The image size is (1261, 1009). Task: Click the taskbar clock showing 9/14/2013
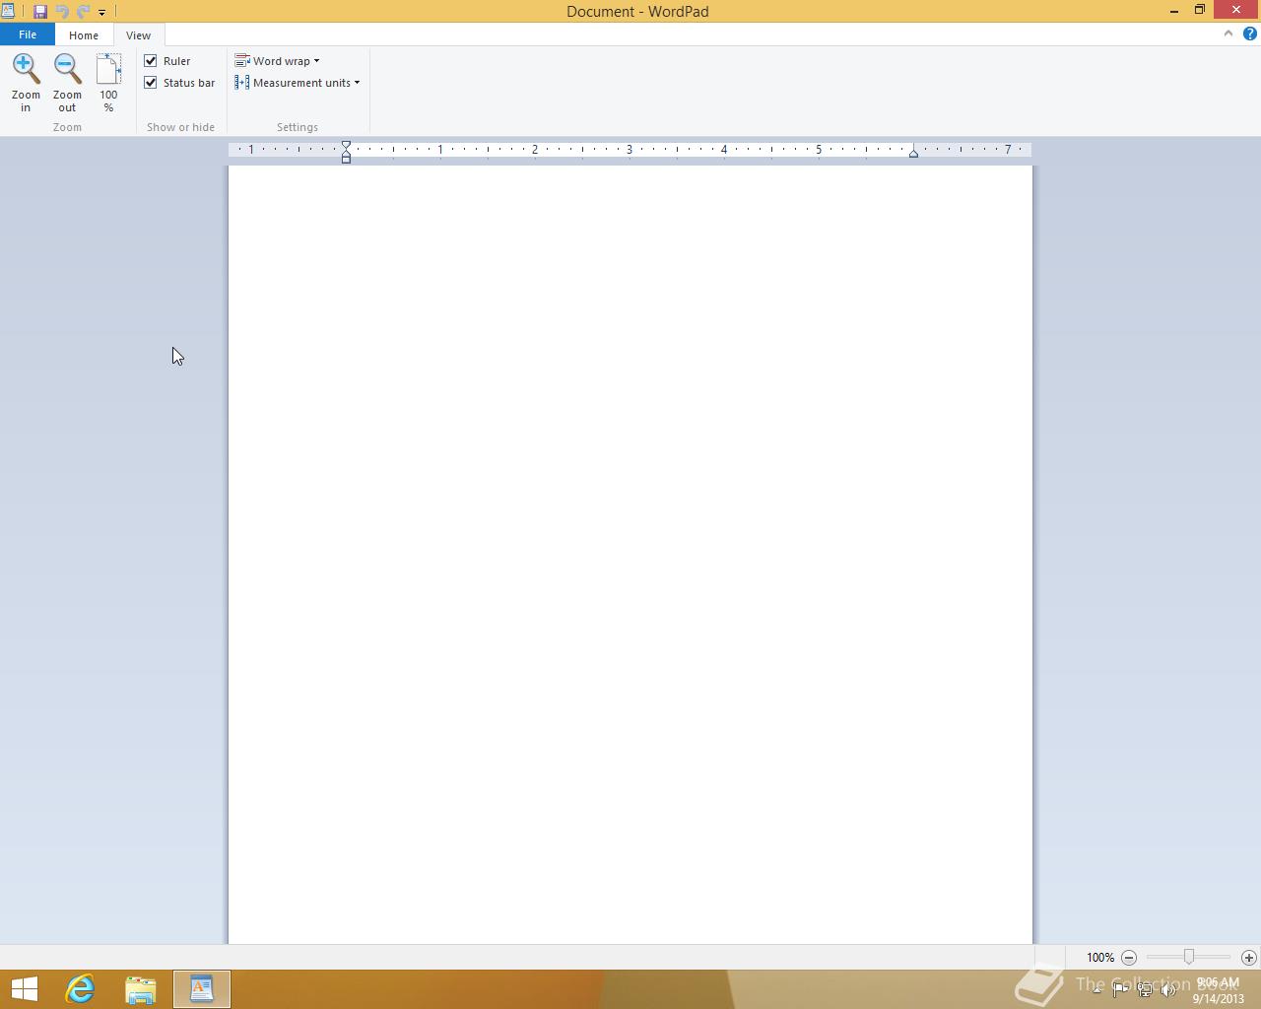click(1218, 990)
